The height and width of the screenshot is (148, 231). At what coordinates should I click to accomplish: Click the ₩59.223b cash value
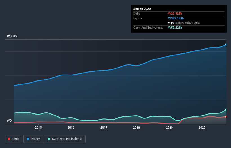coord(175,28)
